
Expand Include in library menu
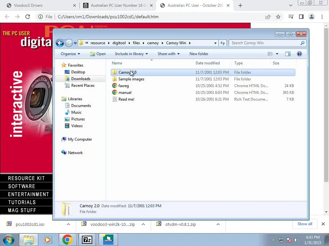click(x=131, y=54)
